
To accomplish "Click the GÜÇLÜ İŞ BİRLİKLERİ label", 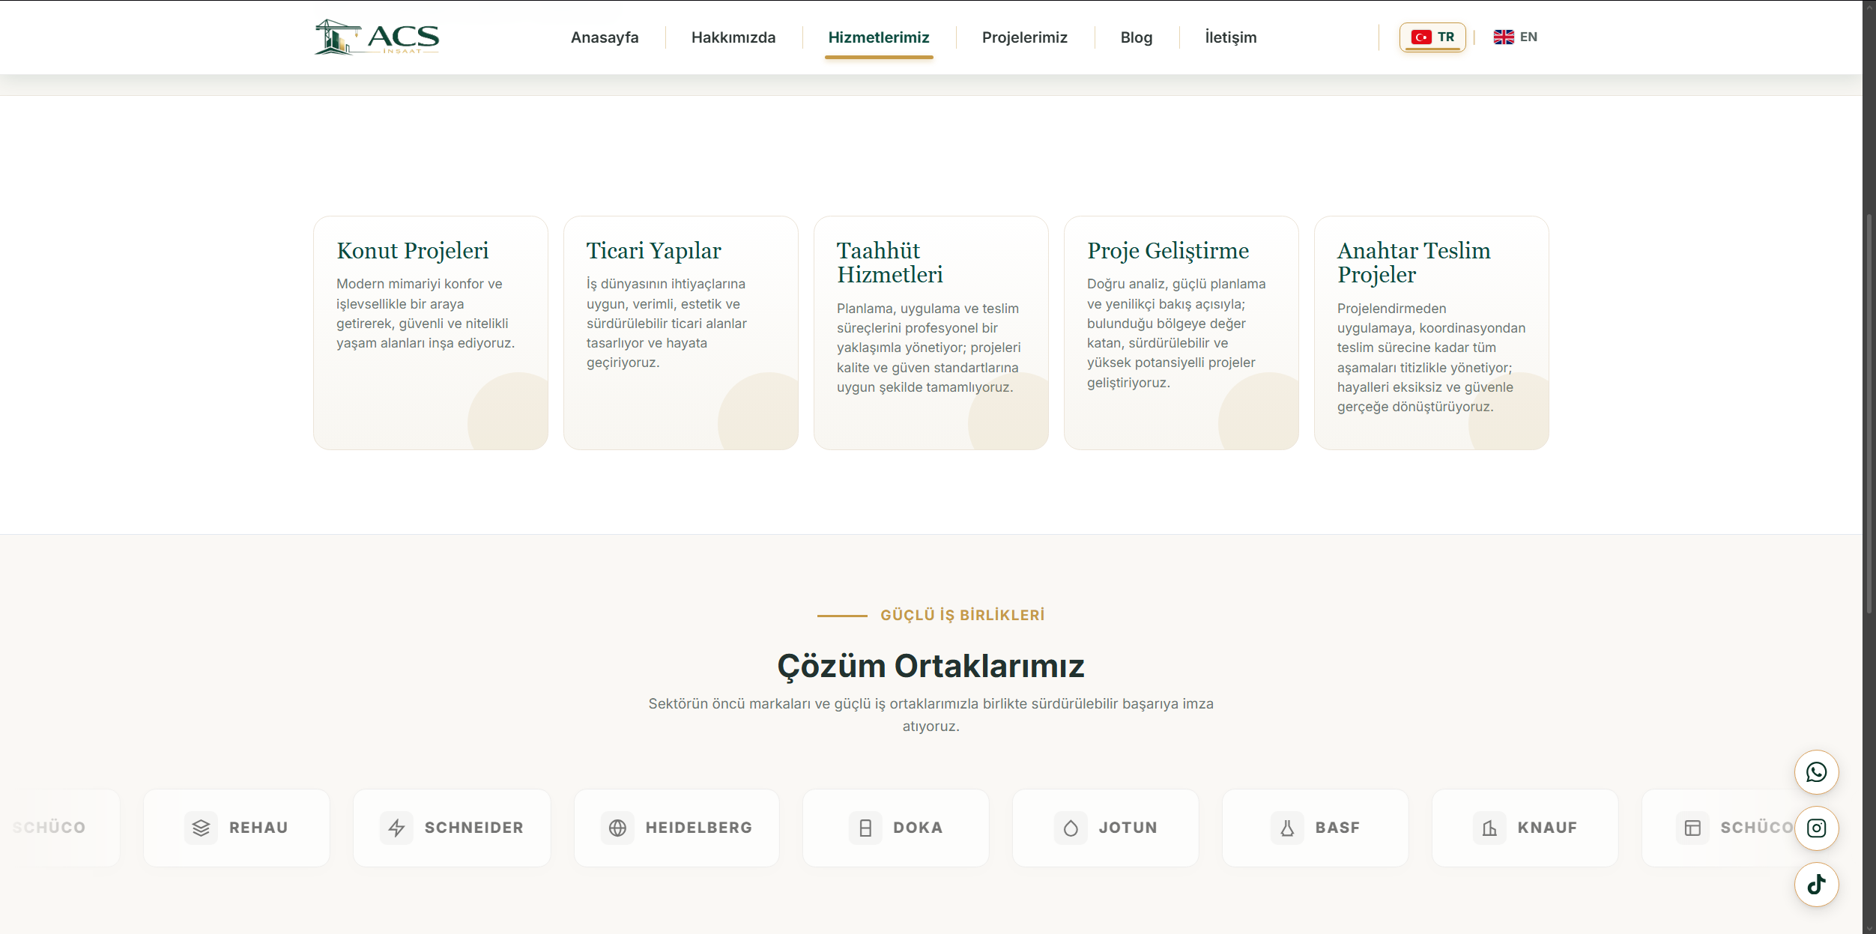I will pyautogui.click(x=963, y=615).
